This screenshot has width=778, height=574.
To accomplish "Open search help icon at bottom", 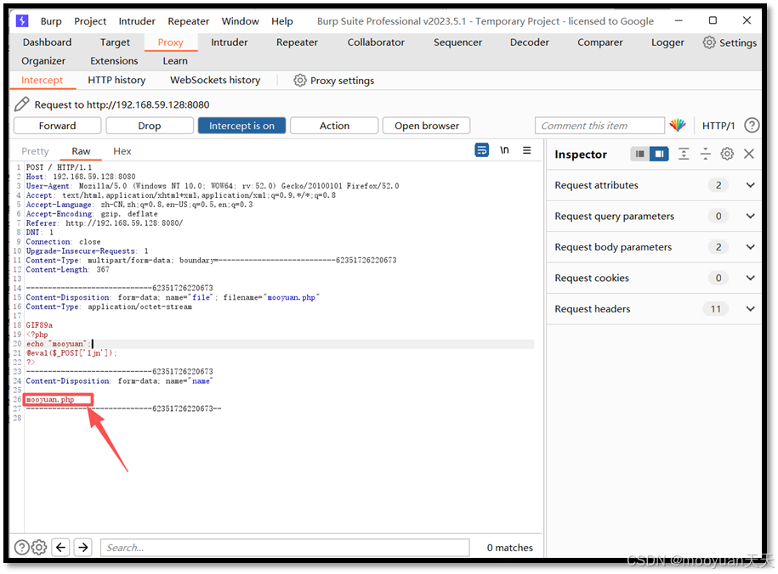I will click(x=22, y=547).
